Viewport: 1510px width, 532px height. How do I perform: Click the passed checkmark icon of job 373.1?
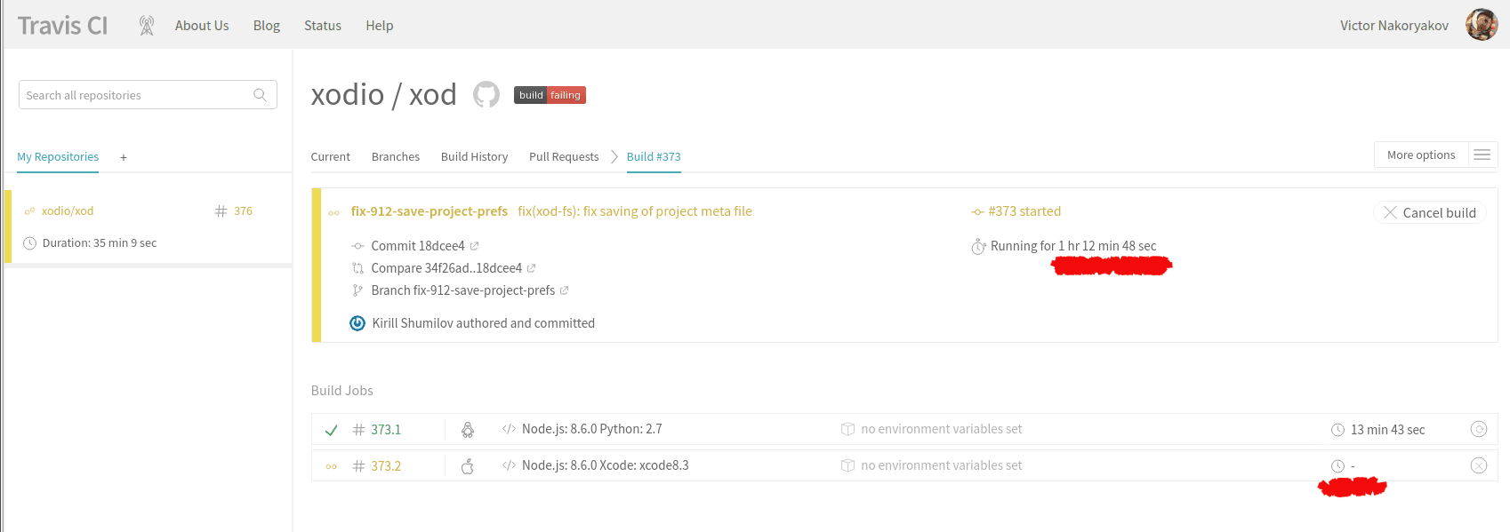[x=331, y=430]
